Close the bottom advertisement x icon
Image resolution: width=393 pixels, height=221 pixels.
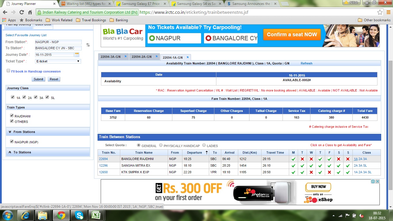coord(378,182)
